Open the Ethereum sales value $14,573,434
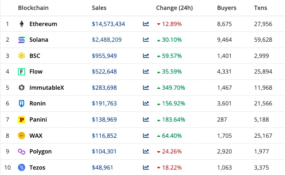This screenshot has height=175, width=285. pyautogui.click(x=108, y=24)
